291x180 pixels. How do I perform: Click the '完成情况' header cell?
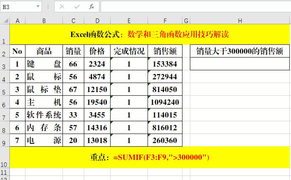point(129,51)
